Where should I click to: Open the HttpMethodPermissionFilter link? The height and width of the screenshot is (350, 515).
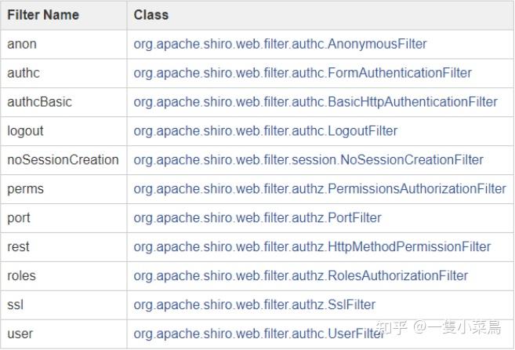312,246
